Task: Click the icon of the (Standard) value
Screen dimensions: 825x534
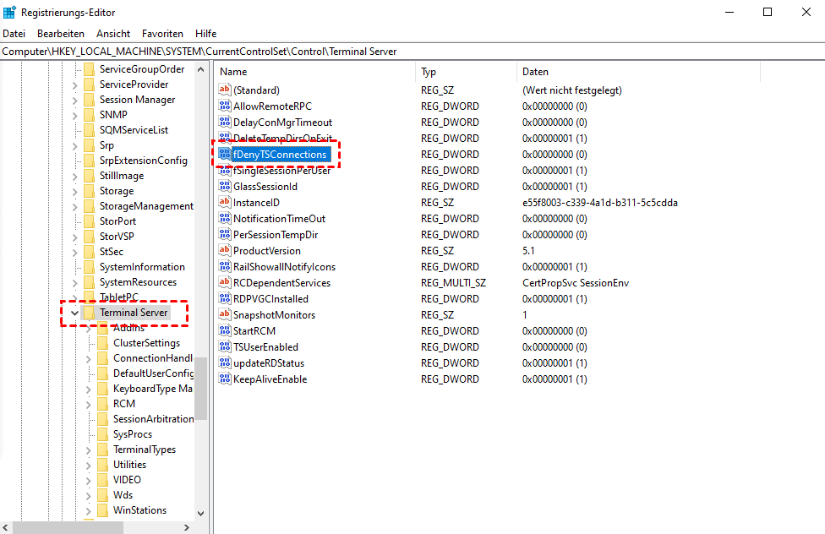Action: (x=225, y=90)
